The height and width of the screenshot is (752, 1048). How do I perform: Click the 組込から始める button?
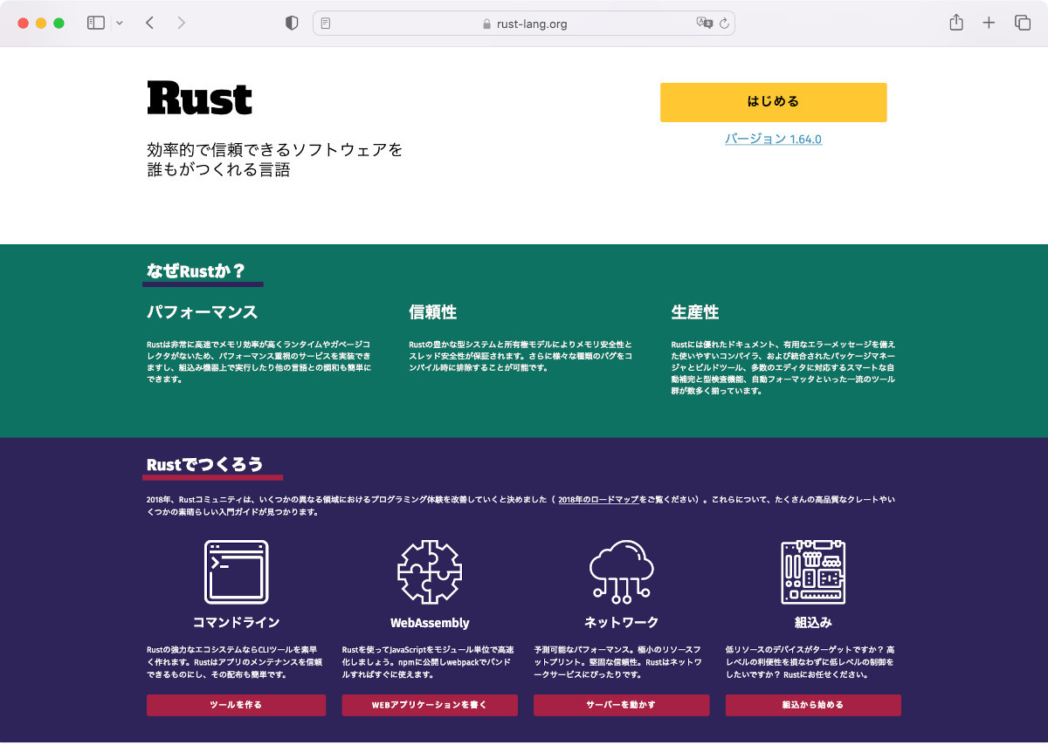pyautogui.click(x=813, y=705)
